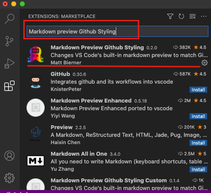Screen dimensions: 211x193
Task: Click the Extensions: Marketplace panel header
Action: (62, 16)
